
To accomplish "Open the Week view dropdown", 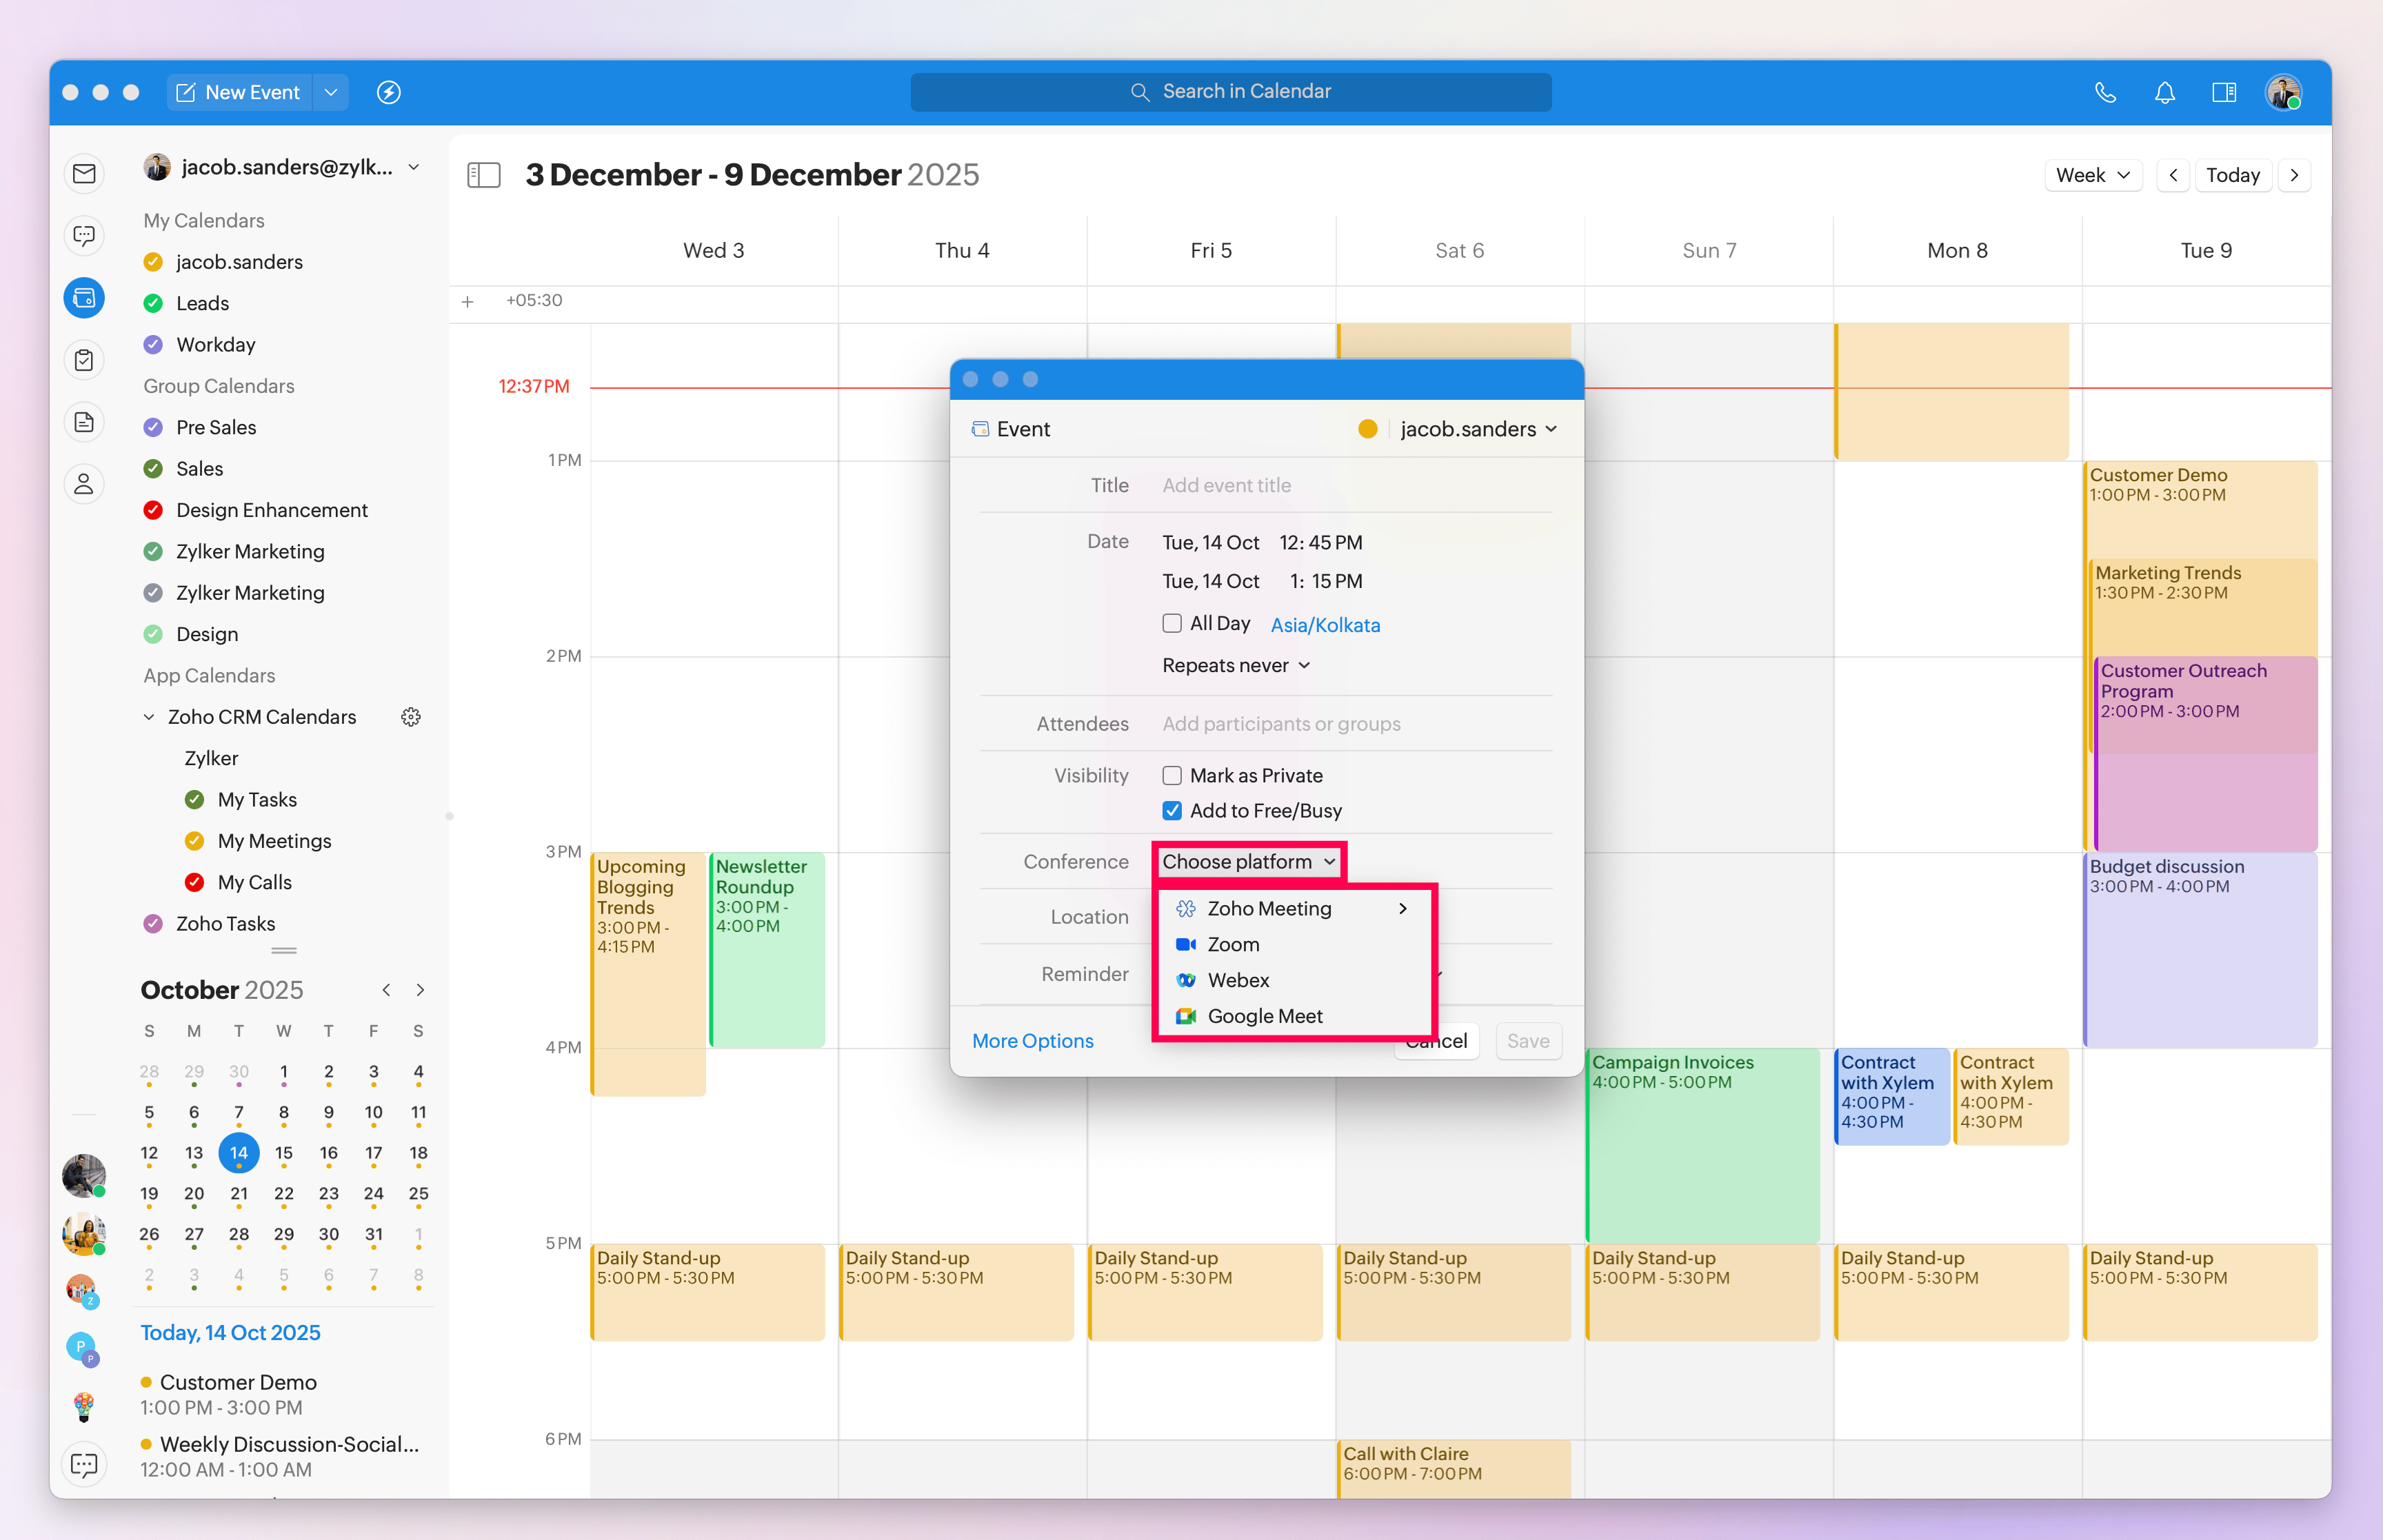I will 2092,175.
